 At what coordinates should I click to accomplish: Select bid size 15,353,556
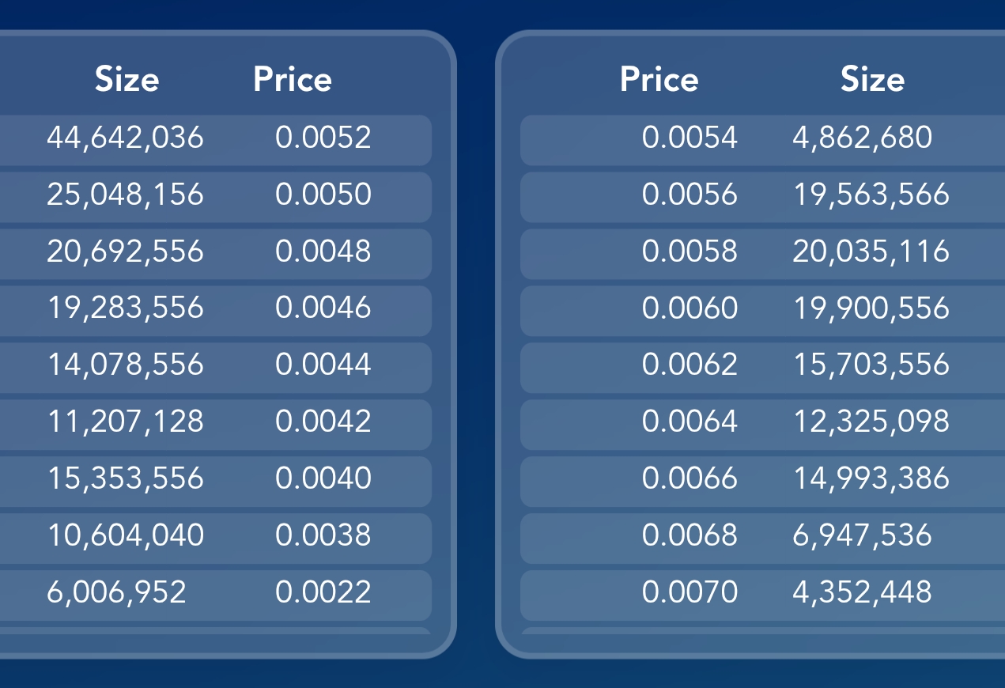[x=125, y=479]
